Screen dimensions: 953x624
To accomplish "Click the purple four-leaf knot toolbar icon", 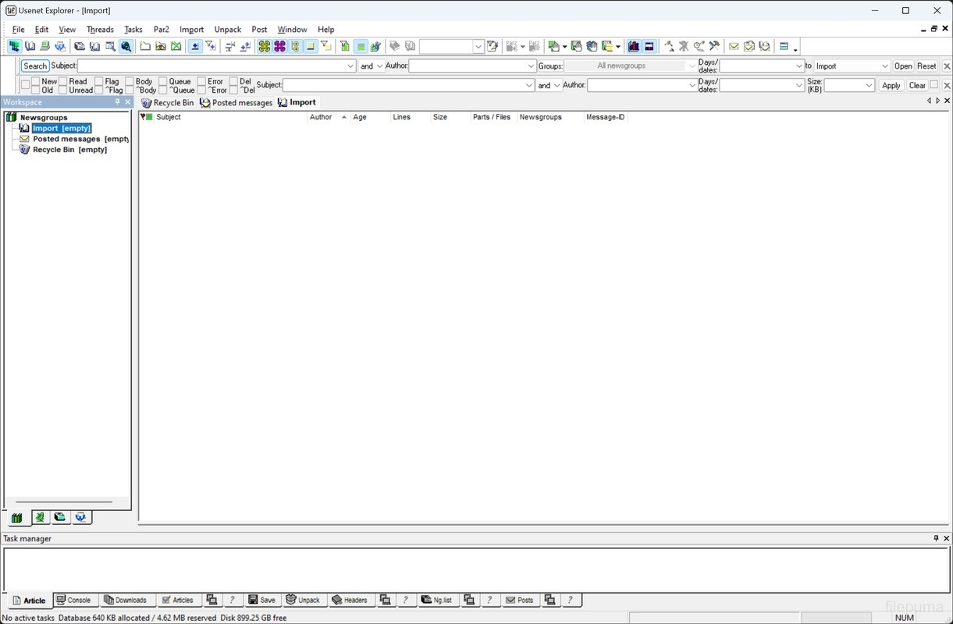I will pos(279,47).
